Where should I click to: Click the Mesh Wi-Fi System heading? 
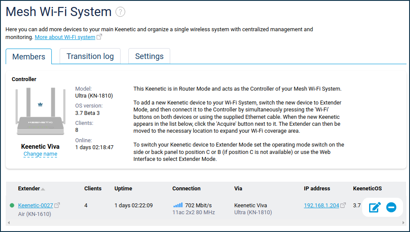click(x=59, y=12)
